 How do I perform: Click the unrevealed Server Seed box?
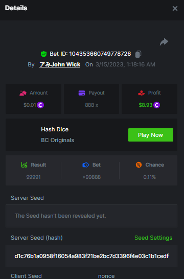pos(91,216)
